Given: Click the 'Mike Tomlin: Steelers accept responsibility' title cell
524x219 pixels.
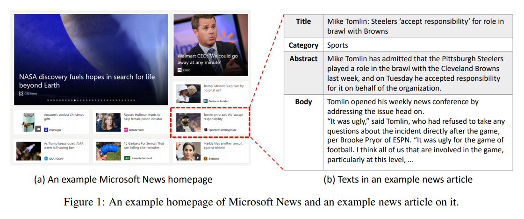Looking at the screenshot, I should click(x=418, y=26).
